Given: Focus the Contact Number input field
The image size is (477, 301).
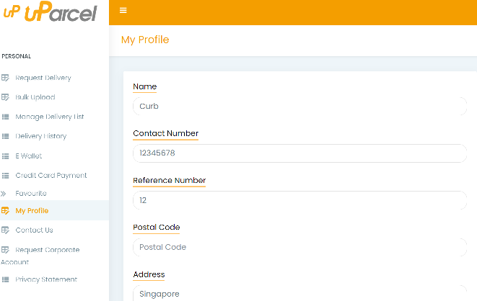Looking at the screenshot, I should click(299, 153).
